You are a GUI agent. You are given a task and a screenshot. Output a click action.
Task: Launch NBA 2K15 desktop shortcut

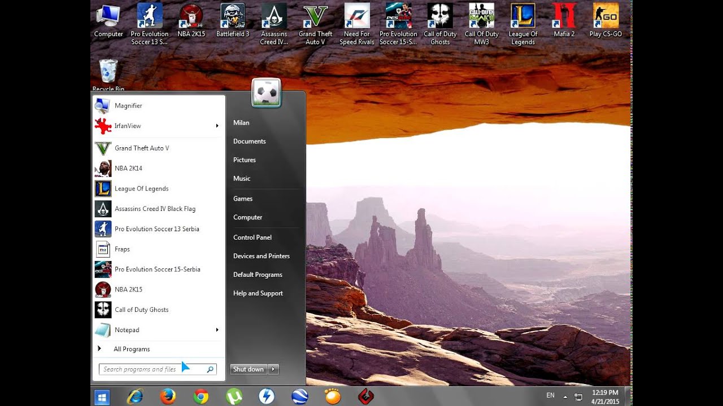tap(191, 20)
